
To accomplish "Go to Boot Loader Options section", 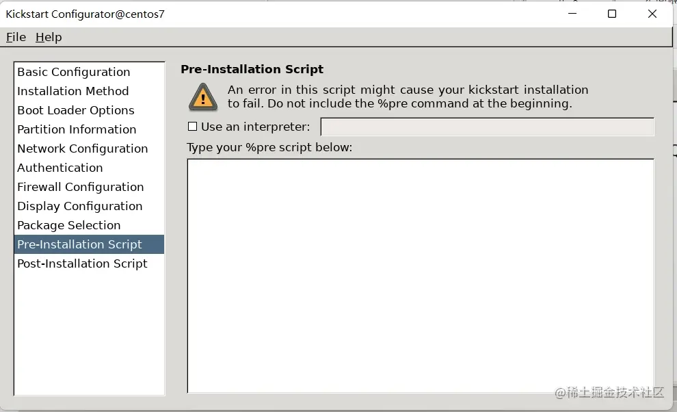I will tap(90, 110).
